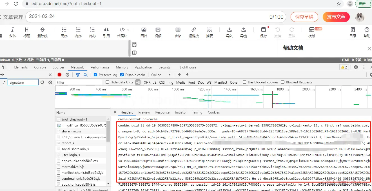Select the share.min.css request
This screenshot has width=372, height=191.
point(81,131)
